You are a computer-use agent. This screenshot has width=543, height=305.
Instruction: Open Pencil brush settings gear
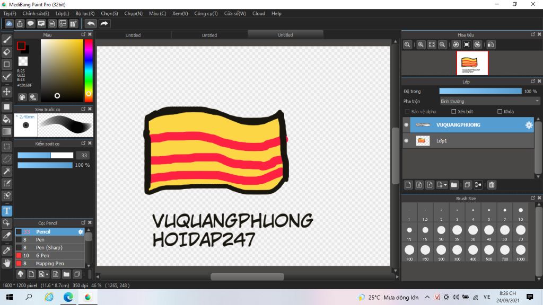point(81,232)
